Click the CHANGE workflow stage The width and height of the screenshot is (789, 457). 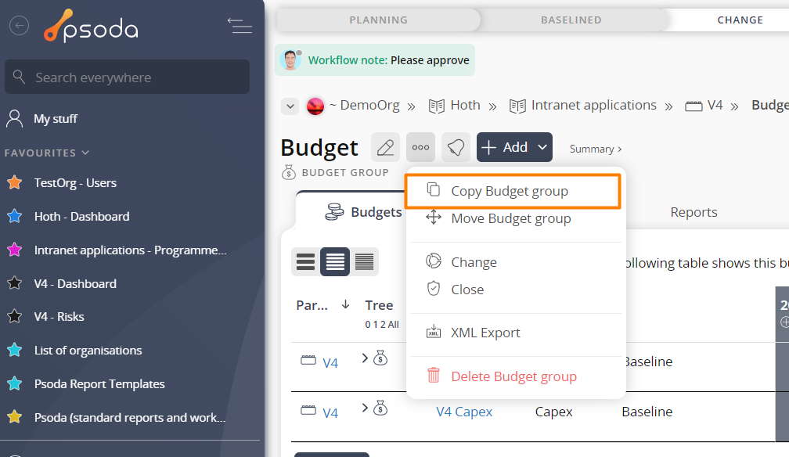pos(740,20)
